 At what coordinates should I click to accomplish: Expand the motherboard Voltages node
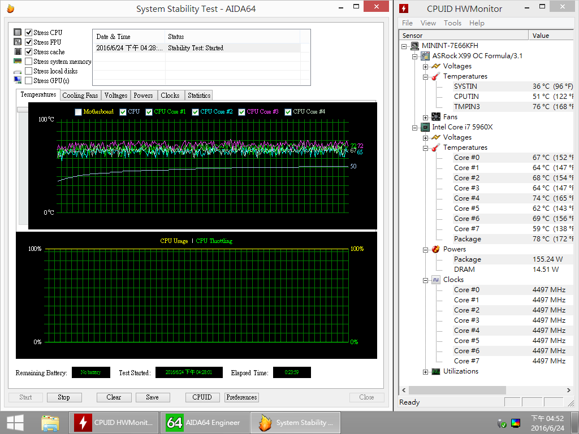[425, 67]
